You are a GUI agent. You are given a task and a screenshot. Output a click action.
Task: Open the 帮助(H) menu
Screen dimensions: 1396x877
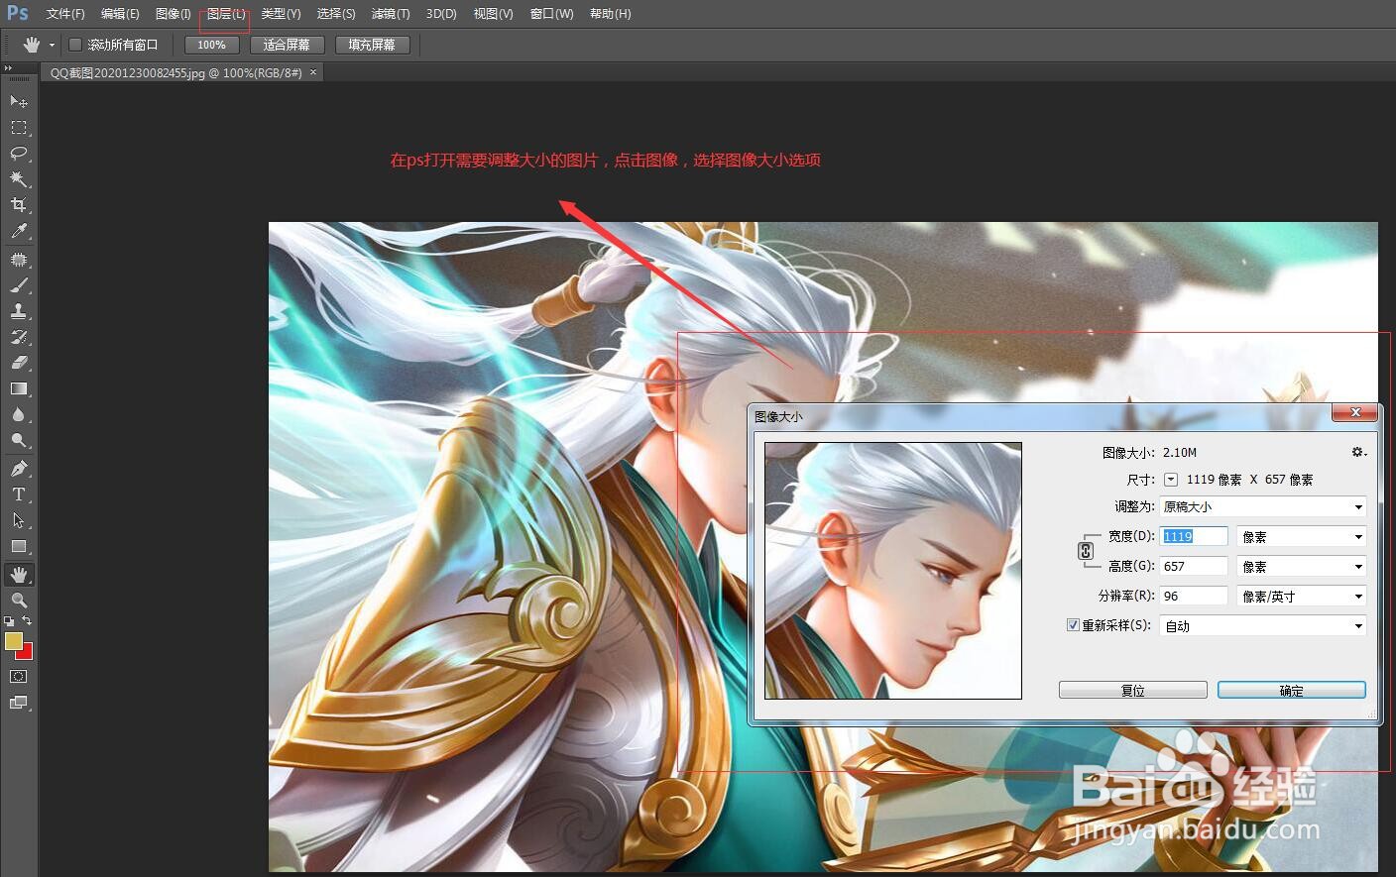pyautogui.click(x=610, y=14)
